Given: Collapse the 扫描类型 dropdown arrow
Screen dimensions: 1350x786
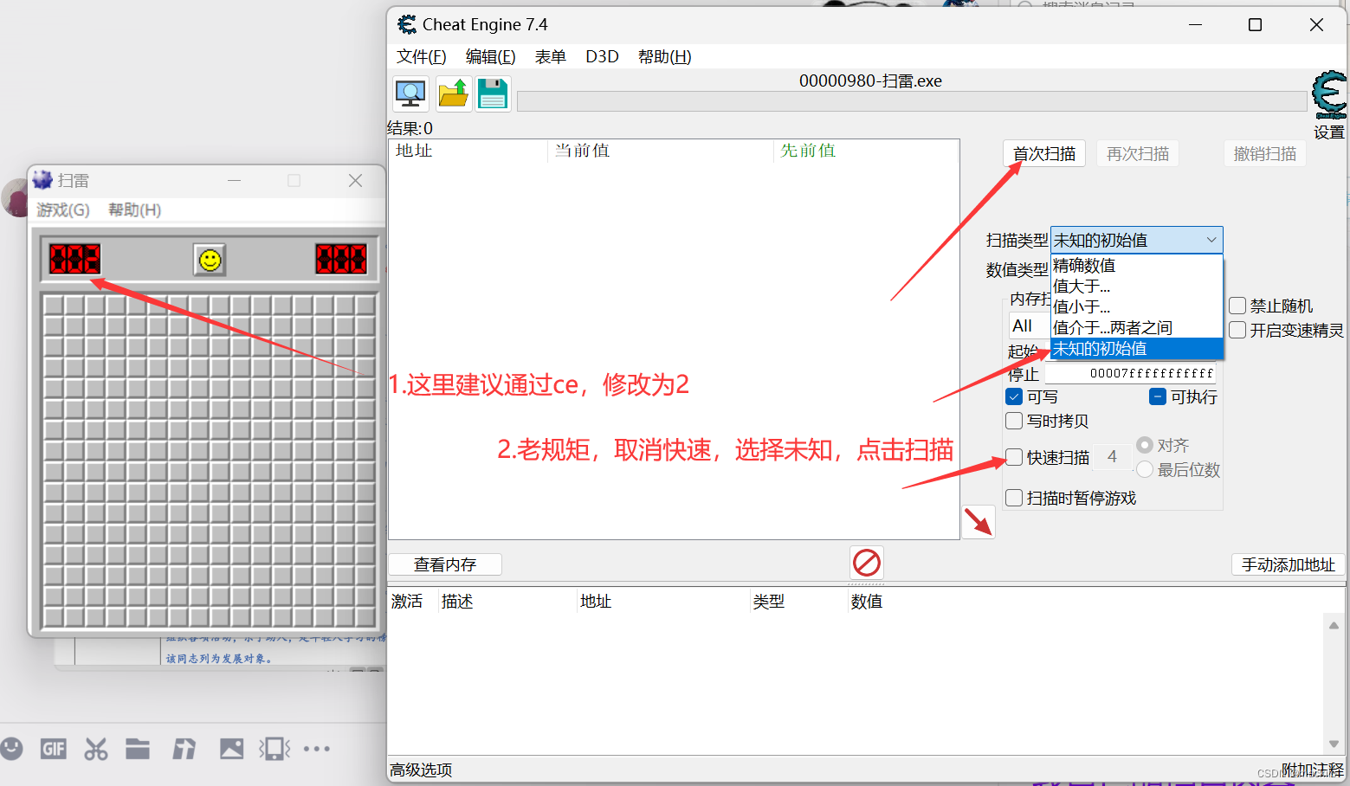Looking at the screenshot, I should point(1211,240).
